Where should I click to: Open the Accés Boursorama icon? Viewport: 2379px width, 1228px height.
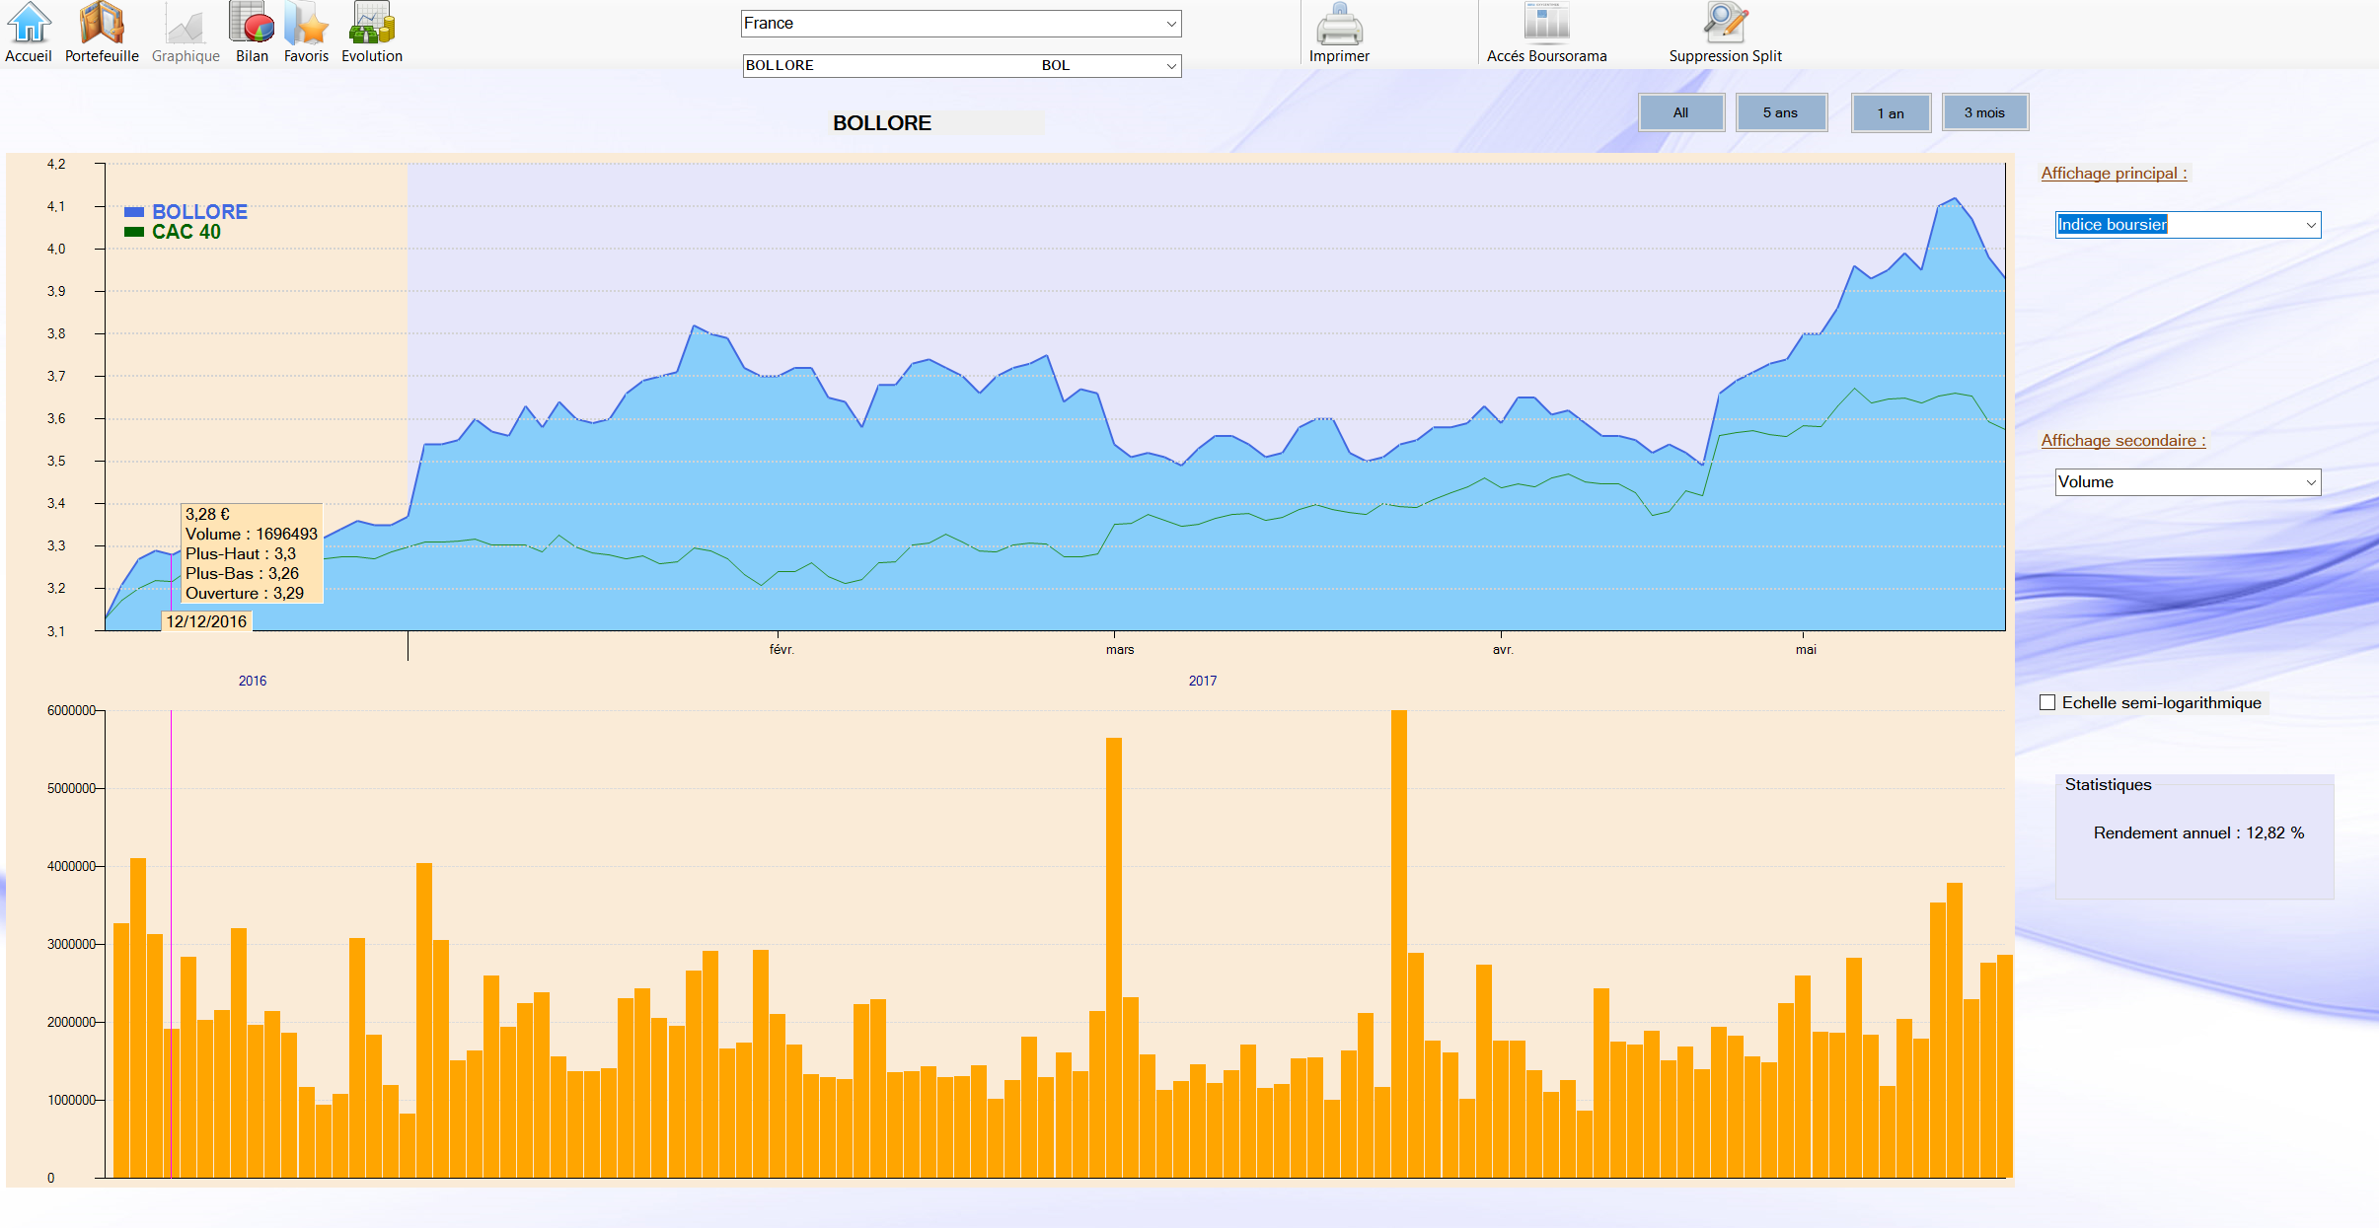[1546, 23]
